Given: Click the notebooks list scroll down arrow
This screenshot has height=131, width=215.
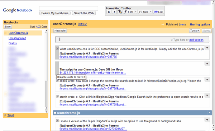Looking at the screenshot, I should pyautogui.click(x=46, y=112).
